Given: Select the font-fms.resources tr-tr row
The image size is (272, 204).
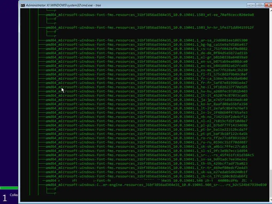Looking at the screenshot, I should (147, 168).
